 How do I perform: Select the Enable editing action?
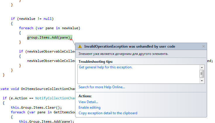pos(89,108)
